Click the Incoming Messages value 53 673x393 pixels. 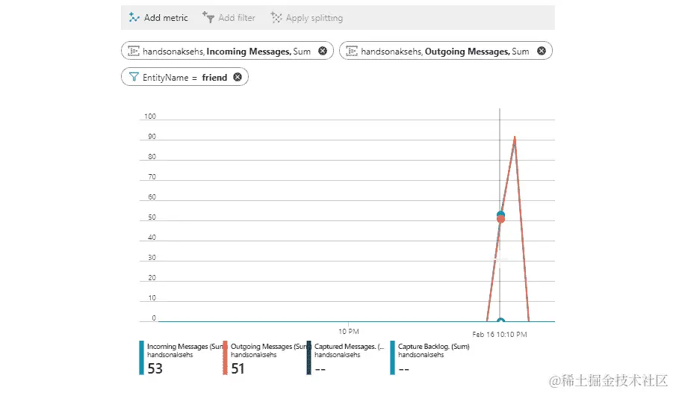155,368
